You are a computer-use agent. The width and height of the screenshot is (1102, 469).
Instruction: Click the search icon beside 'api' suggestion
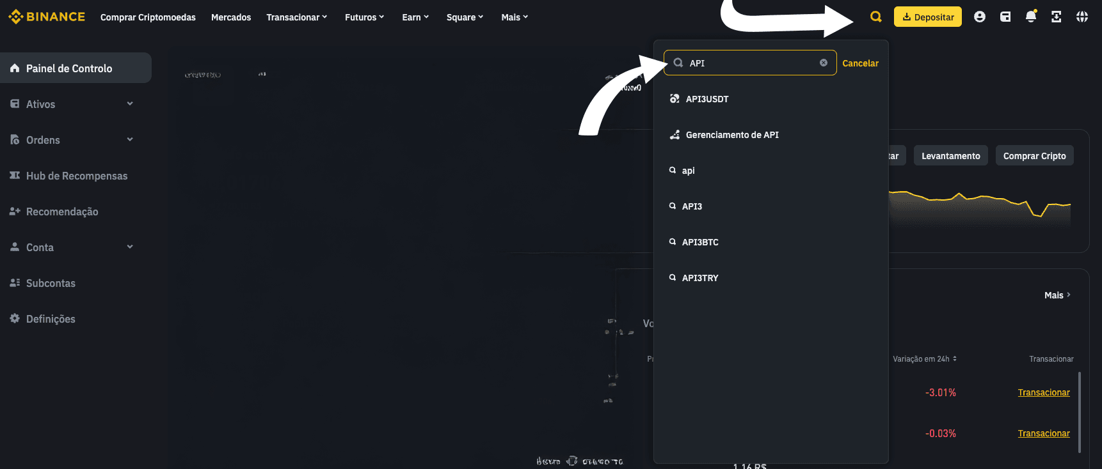click(x=673, y=170)
